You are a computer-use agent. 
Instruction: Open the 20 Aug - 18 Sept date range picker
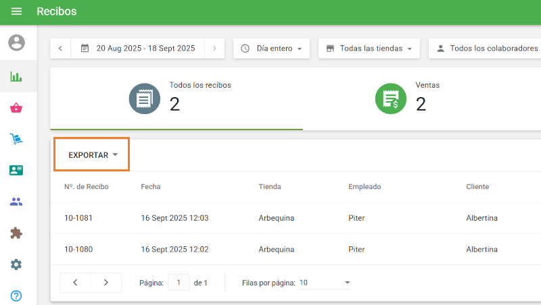click(x=138, y=49)
